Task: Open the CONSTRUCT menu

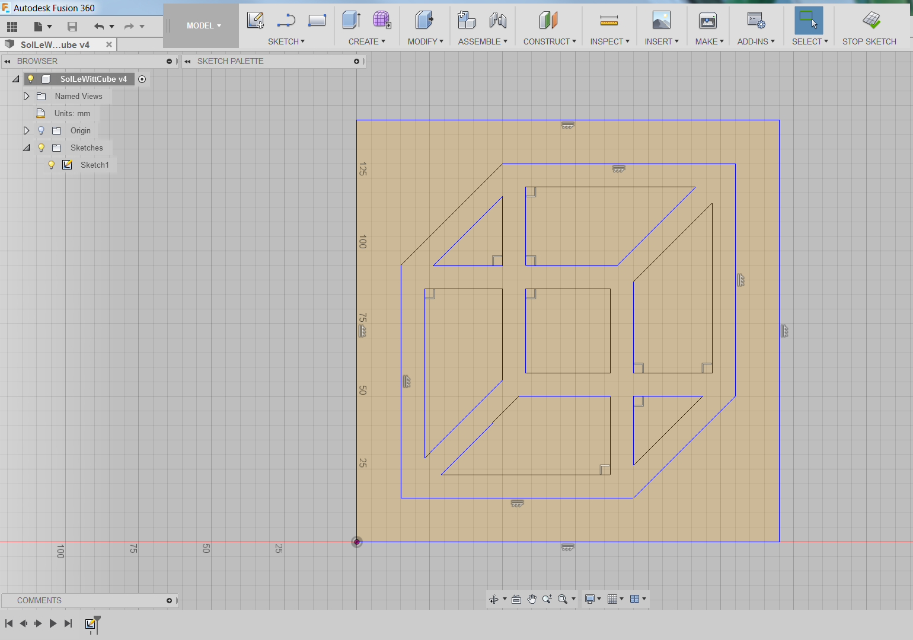Action: coord(550,41)
